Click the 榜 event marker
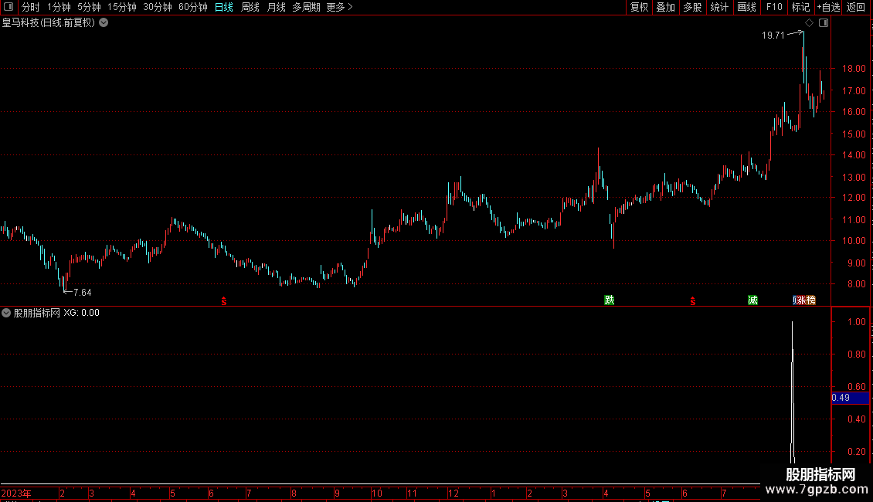 pos(810,300)
